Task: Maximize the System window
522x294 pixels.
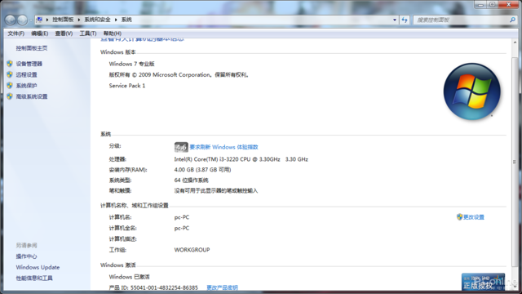Action: pyautogui.click(x=492, y=5)
